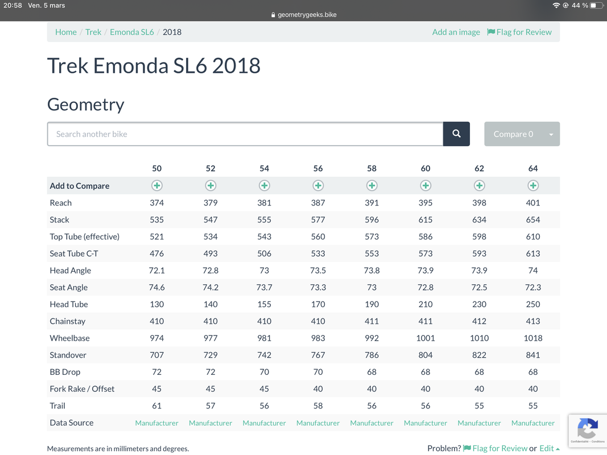Select the Standover label

pos(68,355)
